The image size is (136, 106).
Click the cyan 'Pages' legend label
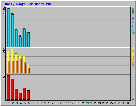[x=133, y=32]
